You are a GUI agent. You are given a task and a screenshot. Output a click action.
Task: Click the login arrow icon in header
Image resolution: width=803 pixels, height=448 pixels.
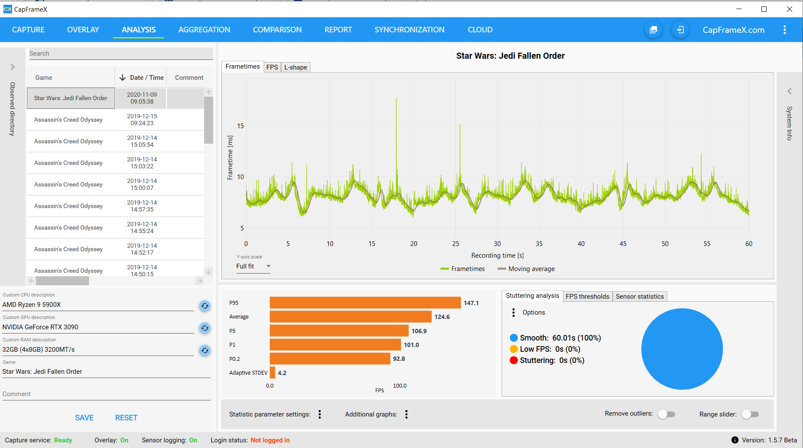(680, 30)
